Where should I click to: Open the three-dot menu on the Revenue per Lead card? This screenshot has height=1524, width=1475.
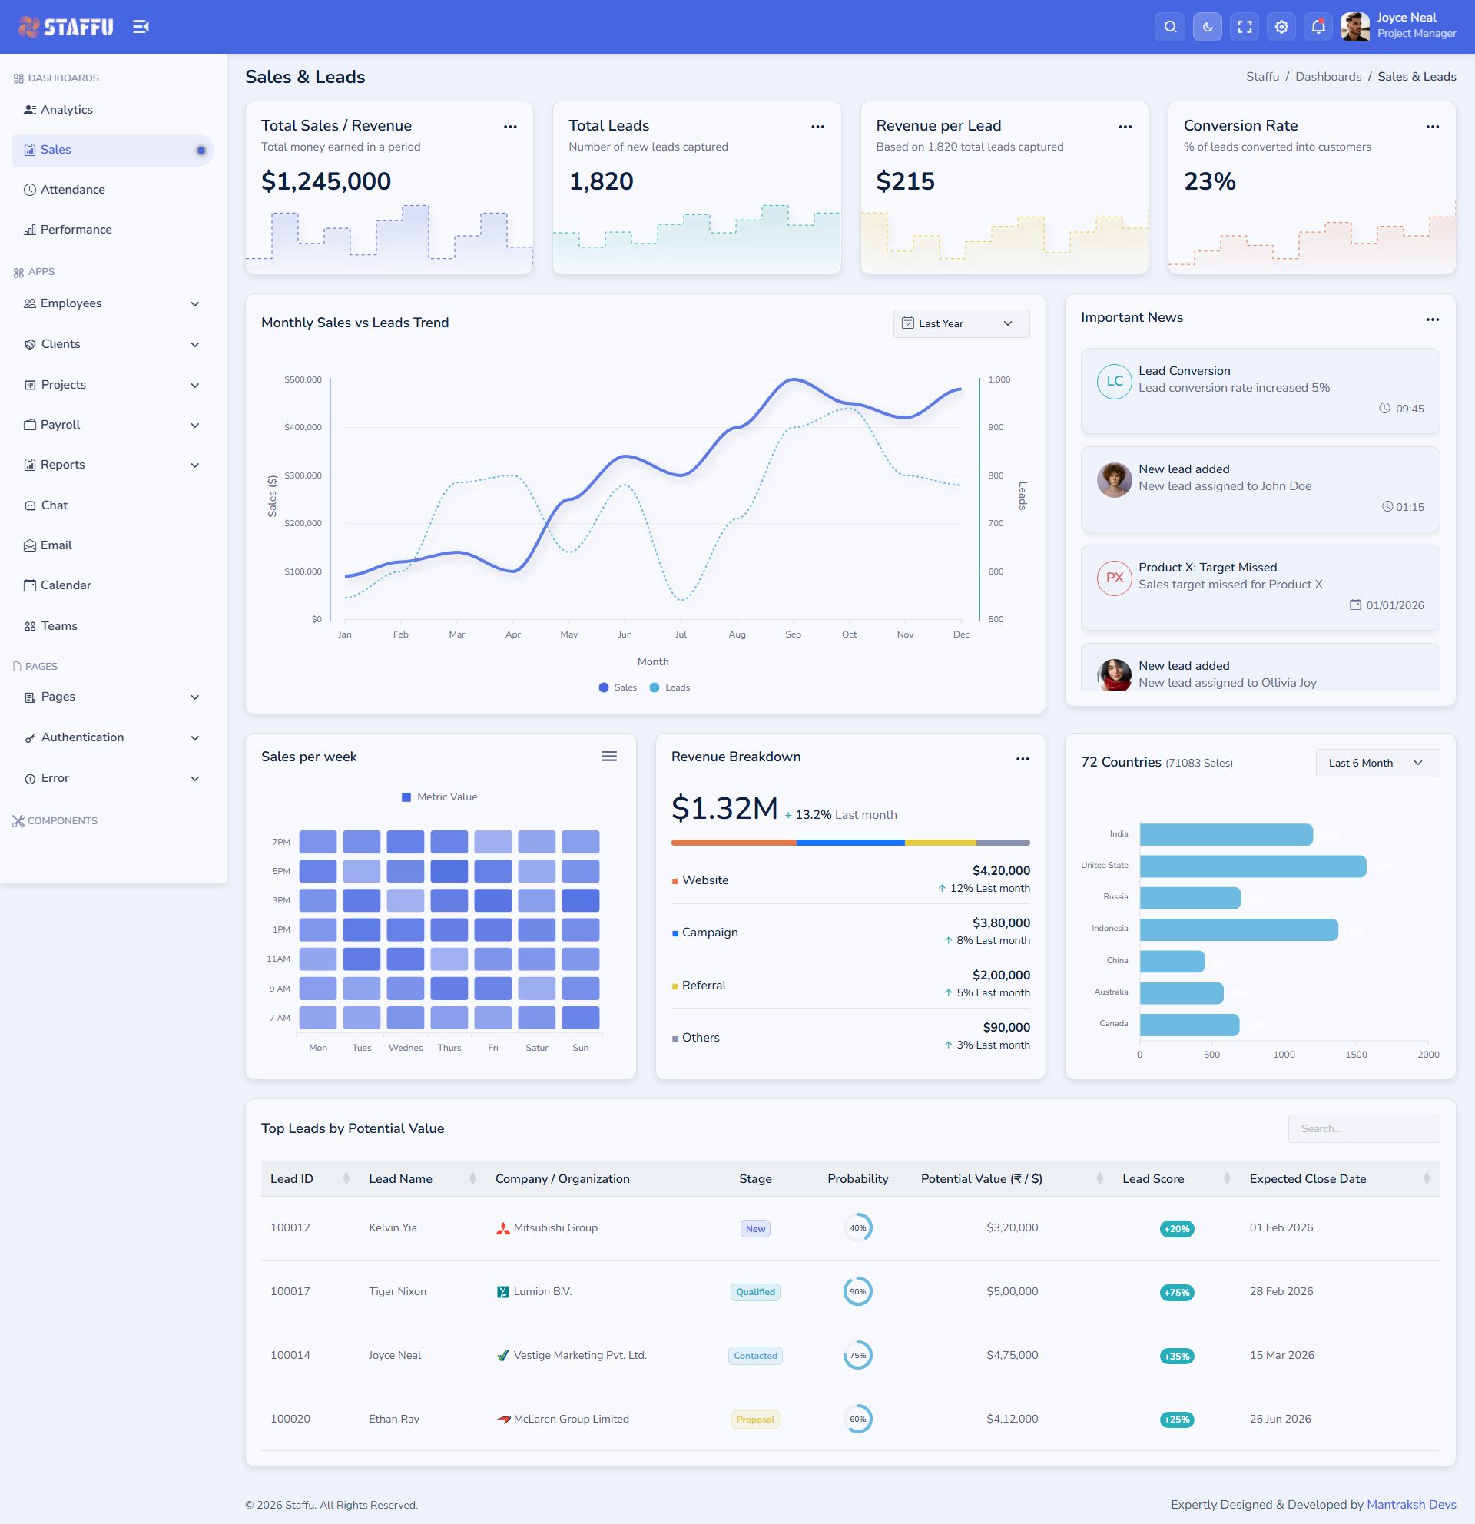pos(1125,127)
